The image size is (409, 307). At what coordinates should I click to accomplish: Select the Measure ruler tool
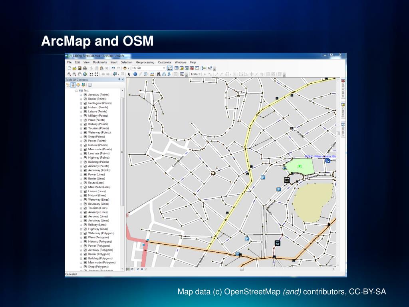click(x=152, y=74)
